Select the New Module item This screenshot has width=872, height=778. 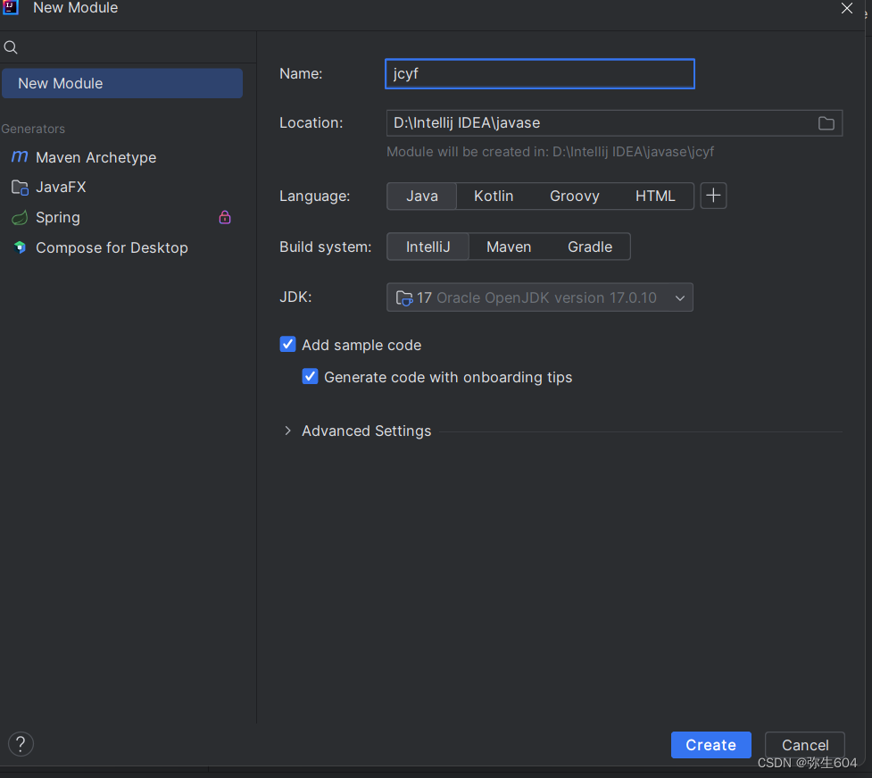122,83
